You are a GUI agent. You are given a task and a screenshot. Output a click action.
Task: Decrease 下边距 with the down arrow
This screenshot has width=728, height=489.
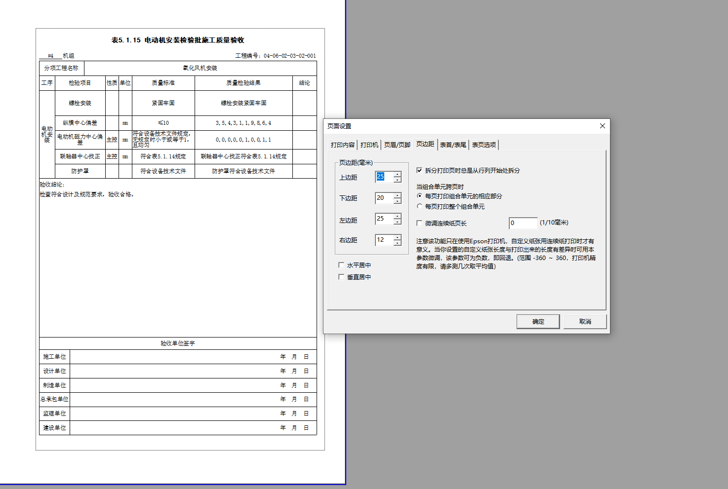[398, 201]
